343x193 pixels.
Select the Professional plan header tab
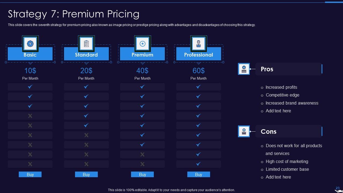[x=199, y=55]
